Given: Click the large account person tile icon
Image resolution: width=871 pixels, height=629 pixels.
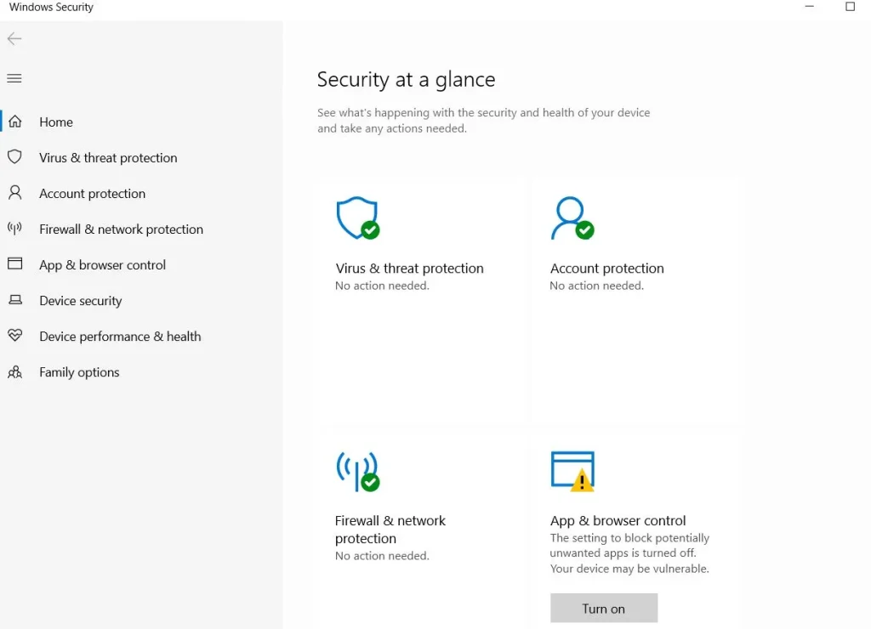Looking at the screenshot, I should tap(572, 218).
